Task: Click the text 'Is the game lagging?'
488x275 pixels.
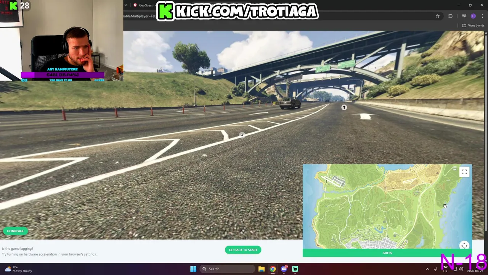Action: pyautogui.click(x=18, y=249)
